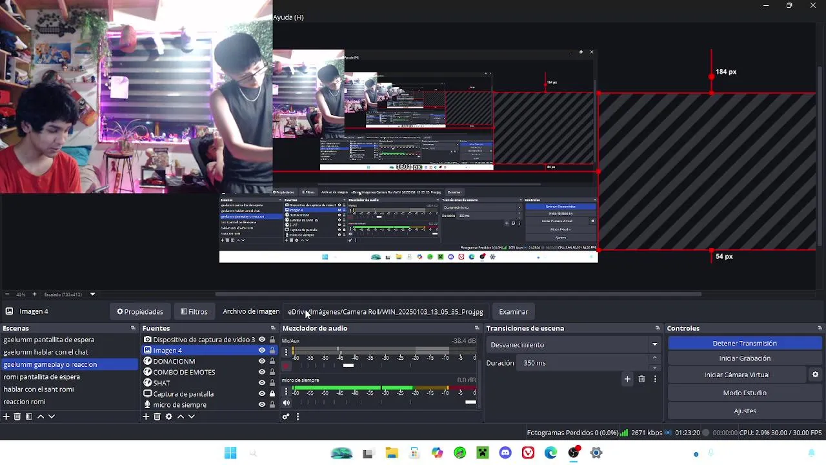
Task: Undock the Controles panel
Action: pyautogui.click(x=820, y=328)
